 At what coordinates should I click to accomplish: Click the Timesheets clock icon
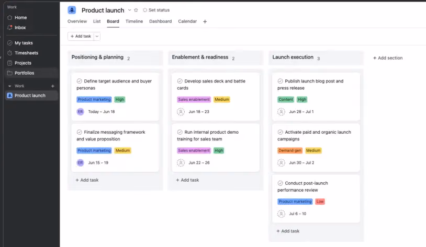point(10,53)
